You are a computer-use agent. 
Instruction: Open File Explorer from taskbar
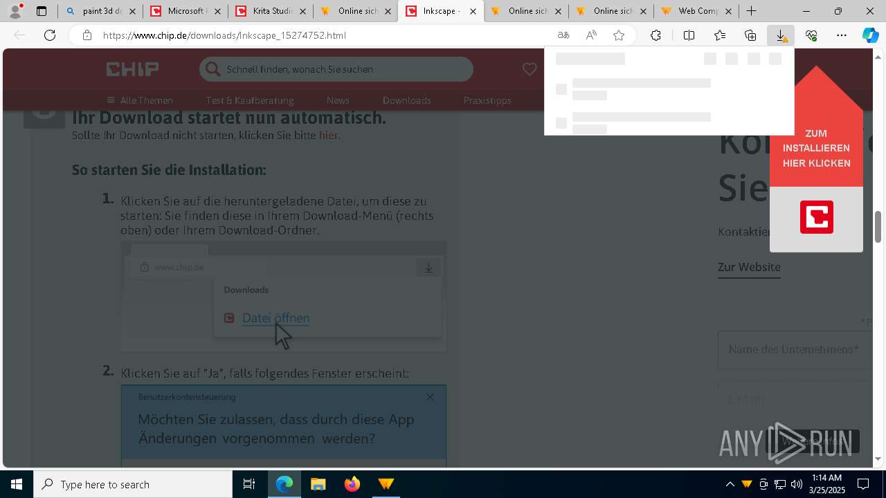(x=318, y=484)
